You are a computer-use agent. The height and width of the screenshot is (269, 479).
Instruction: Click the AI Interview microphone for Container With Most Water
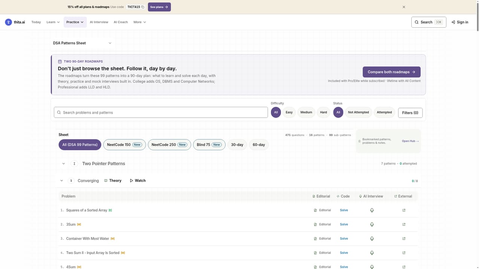372,239
